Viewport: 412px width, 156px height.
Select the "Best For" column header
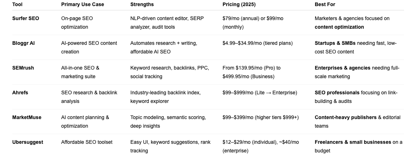click(x=325, y=4)
